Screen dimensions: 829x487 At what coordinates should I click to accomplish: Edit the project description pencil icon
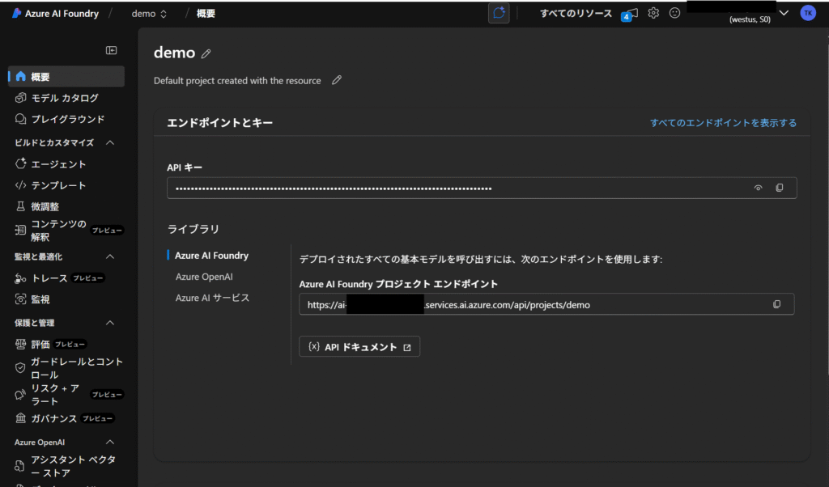pos(336,80)
